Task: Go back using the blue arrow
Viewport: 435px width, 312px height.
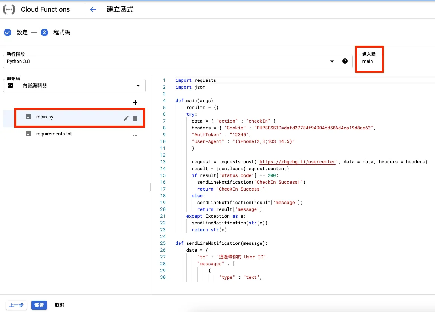Action: [x=93, y=9]
